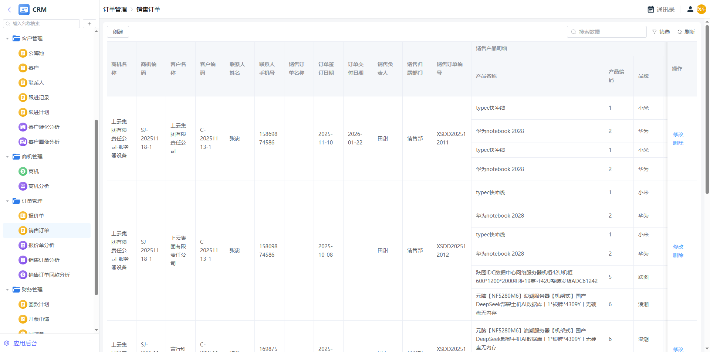Collapse the 客户管理 folder

pos(7,38)
